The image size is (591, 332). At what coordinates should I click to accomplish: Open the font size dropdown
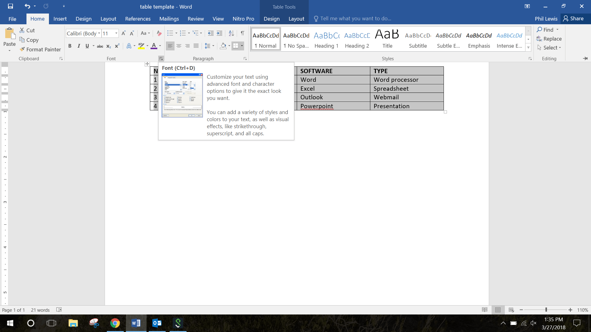[116, 33]
